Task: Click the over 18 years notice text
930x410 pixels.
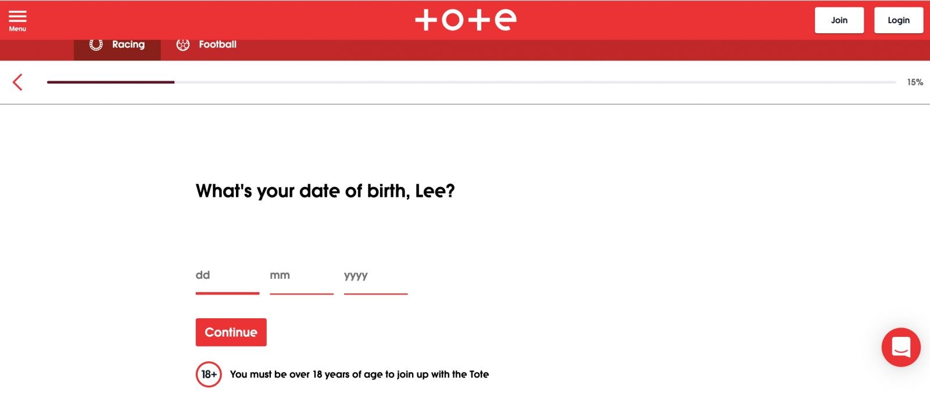Action: click(359, 375)
